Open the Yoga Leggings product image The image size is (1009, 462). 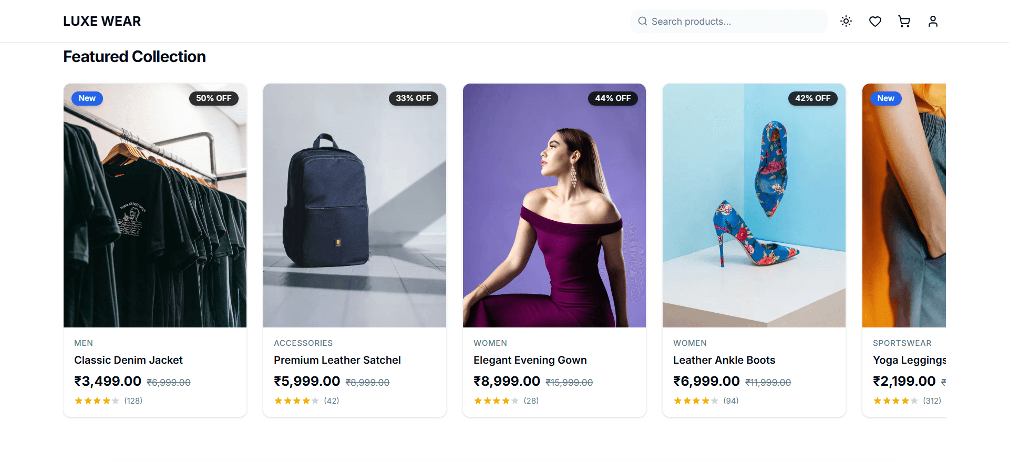coord(904,210)
